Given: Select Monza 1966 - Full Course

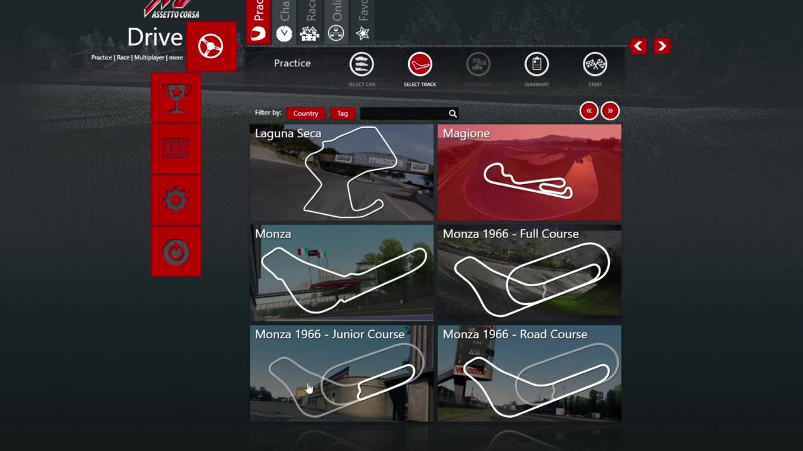Looking at the screenshot, I should (x=529, y=273).
